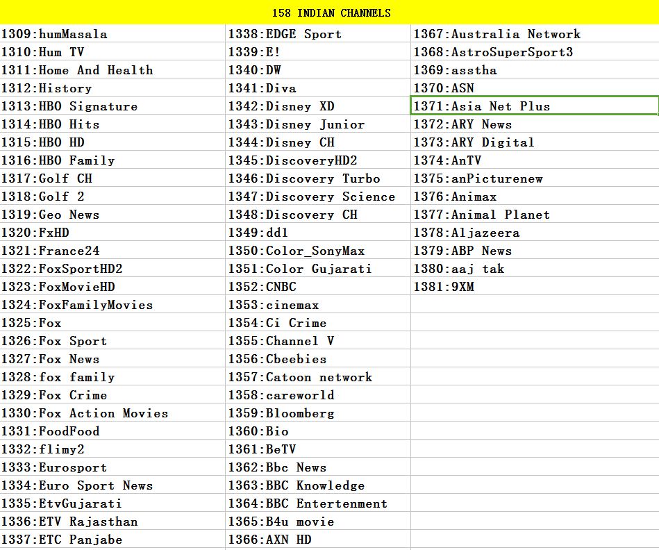
Task: Select cell '1378:Aljazeera'
Action: tap(535, 233)
